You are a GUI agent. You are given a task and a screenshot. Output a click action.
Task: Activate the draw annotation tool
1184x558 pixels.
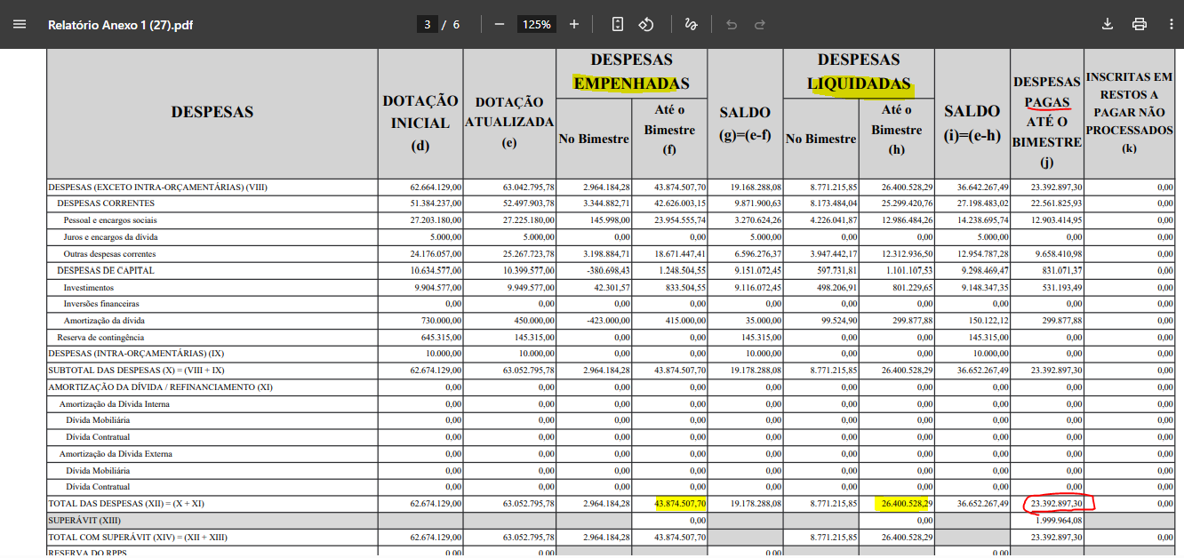[x=691, y=24]
